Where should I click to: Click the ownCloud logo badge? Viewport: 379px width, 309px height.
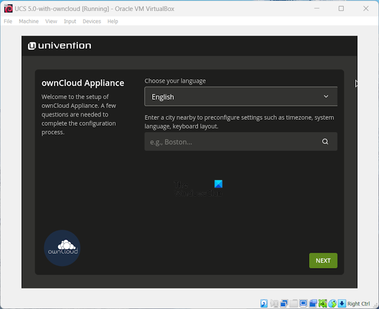62,248
